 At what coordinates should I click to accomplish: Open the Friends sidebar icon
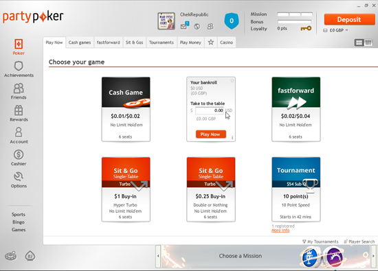tap(19, 88)
